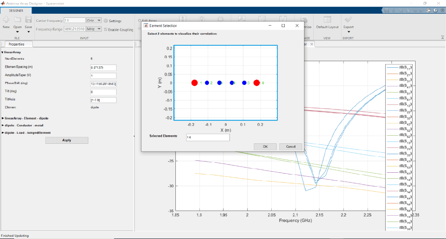
Task: Collapse the linearArray properties section
Action: 3,52
